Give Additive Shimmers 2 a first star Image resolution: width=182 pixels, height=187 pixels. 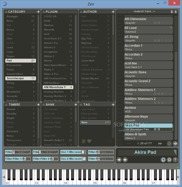[x=155, y=102]
